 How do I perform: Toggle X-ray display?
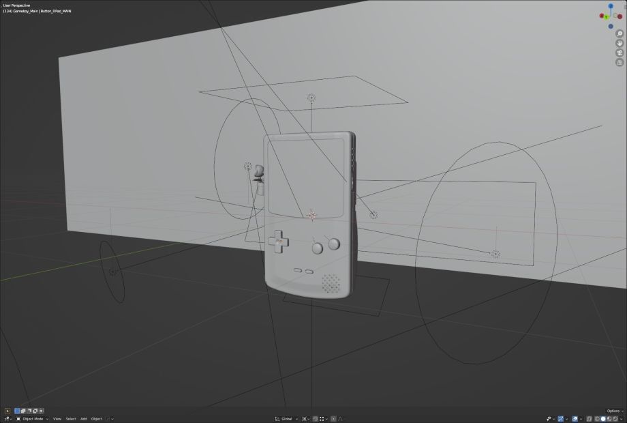588,418
